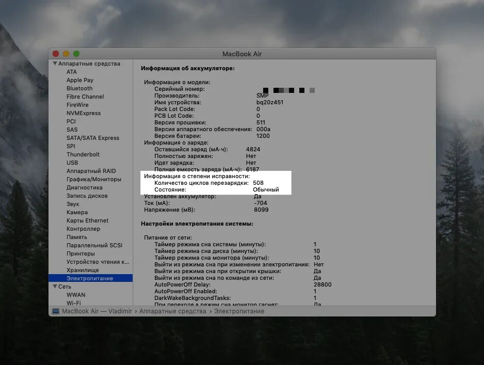
Task: Click the MacBook Air computer icon in path bar
Action: click(x=56, y=311)
